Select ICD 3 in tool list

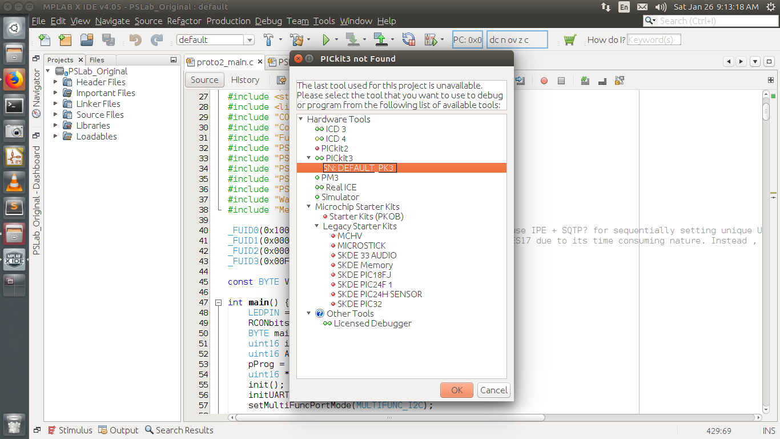[336, 129]
